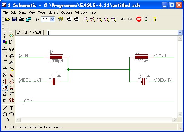Select the Value tool

pos(11,88)
